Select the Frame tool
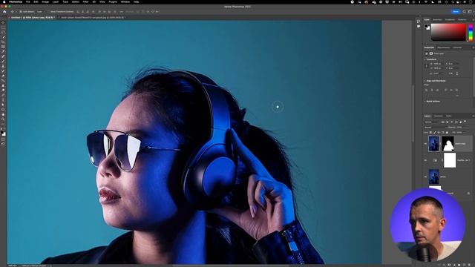 pyautogui.click(x=3, y=47)
